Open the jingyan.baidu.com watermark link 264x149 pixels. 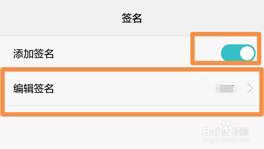(x=225, y=140)
